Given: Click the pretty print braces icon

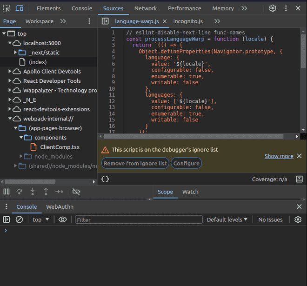Looking at the screenshot, I should pos(106,179).
